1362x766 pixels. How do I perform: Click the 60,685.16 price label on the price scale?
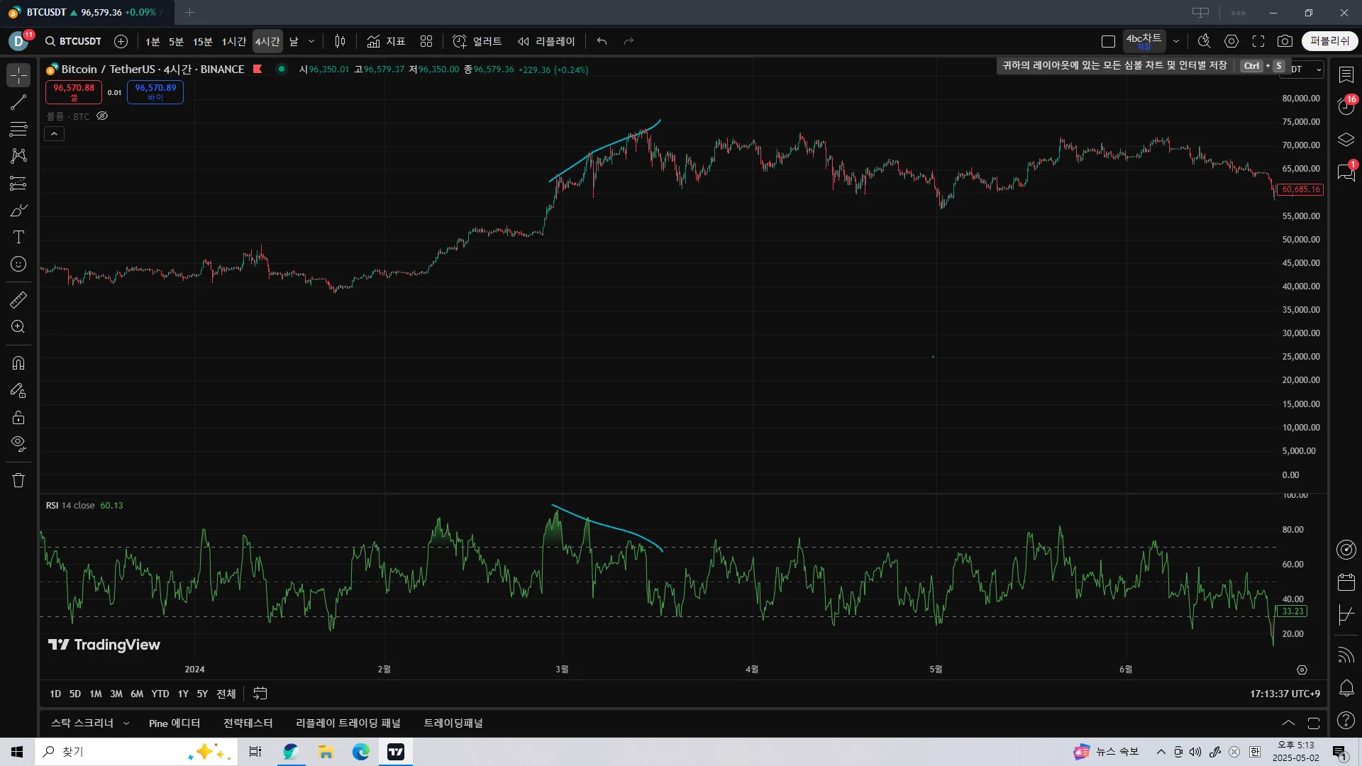[1300, 189]
